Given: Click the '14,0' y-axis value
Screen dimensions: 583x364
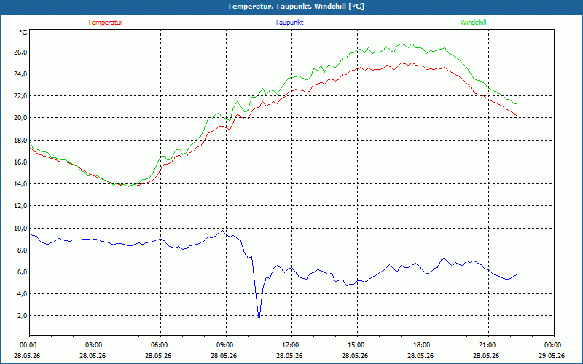Looking at the screenshot, I should pyautogui.click(x=21, y=184).
